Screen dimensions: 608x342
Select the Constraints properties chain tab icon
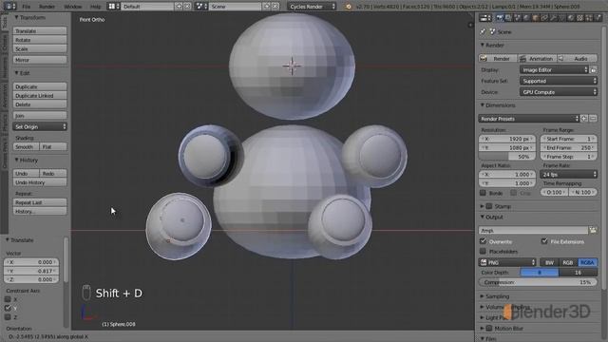click(544, 18)
